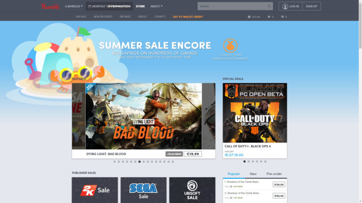Click the calendar icon next to Monthly

(x=90, y=7)
